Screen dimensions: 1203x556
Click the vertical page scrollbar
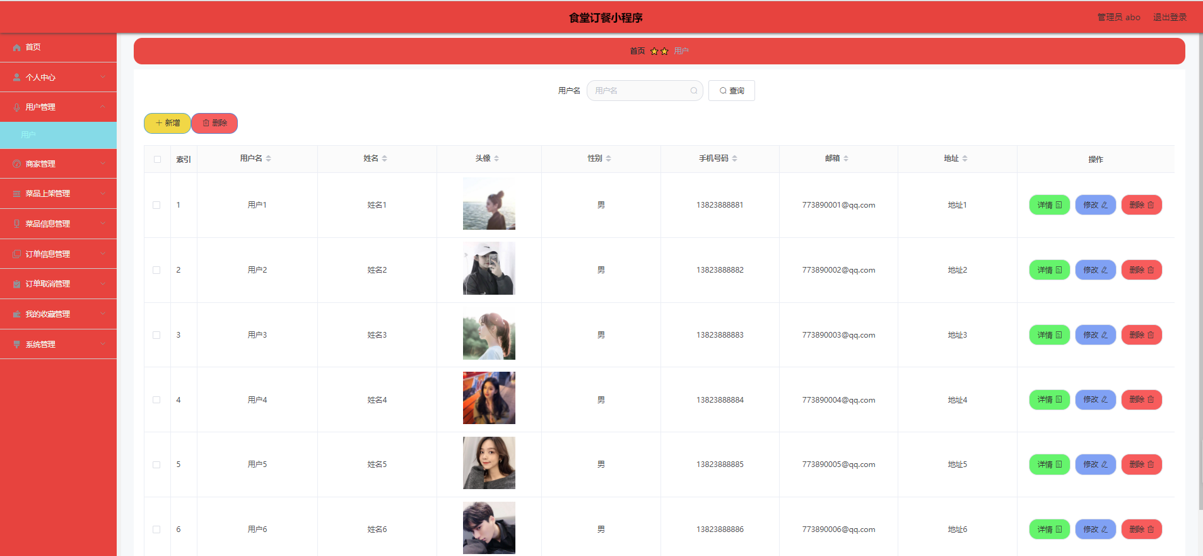point(1200,271)
